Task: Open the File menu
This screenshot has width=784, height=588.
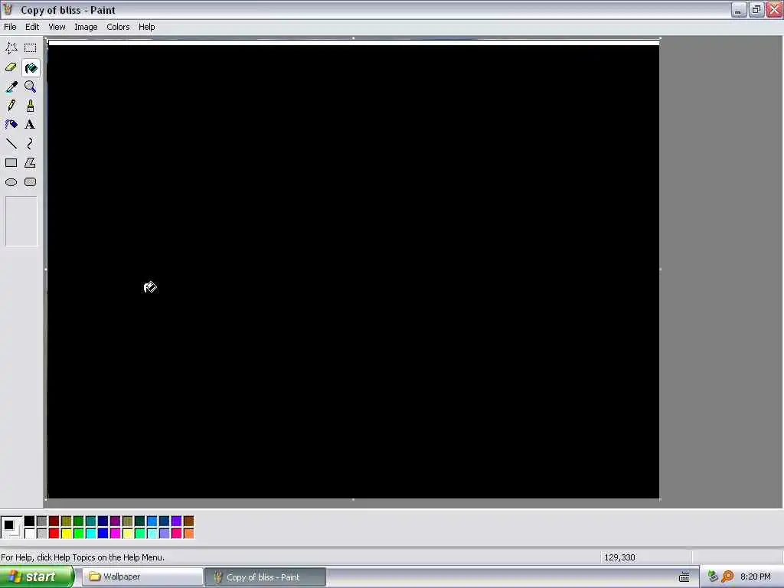Action: pyautogui.click(x=10, y=27)
